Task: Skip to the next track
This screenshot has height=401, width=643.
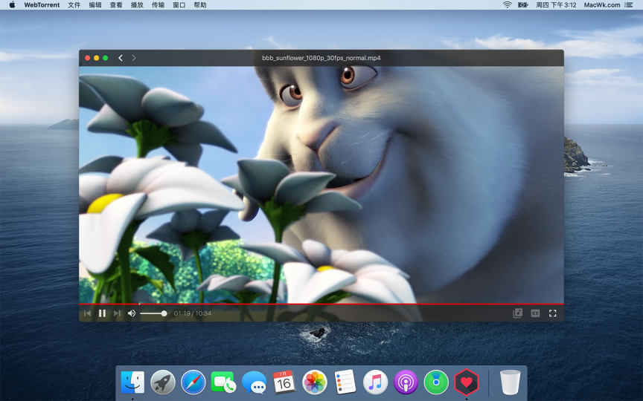Action: click(117, 313)
